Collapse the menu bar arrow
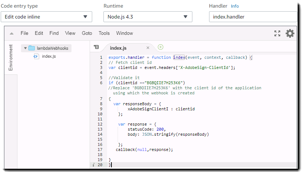Viewport: 302px width, 172px height. click(12, 33)
